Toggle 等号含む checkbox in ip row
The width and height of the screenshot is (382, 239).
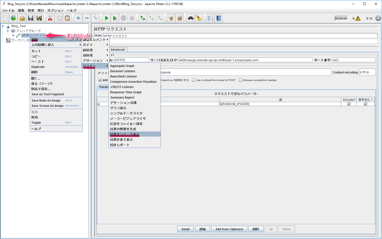(x=365, y=104)
